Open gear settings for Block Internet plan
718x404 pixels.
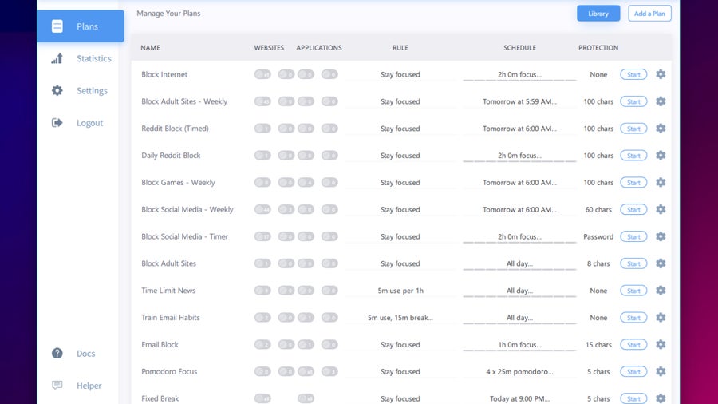pos(661,74)
